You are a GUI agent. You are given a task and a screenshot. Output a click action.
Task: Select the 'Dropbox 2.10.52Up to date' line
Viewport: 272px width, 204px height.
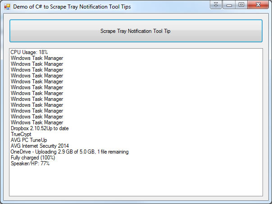coord(40,128)
